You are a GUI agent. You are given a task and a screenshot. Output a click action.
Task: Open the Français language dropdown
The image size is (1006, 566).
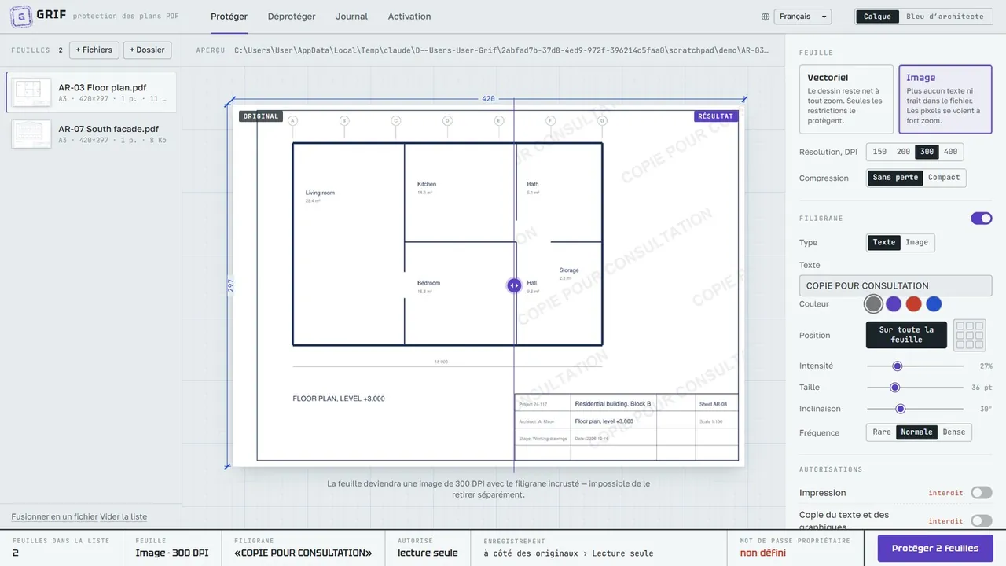[802, 17]
